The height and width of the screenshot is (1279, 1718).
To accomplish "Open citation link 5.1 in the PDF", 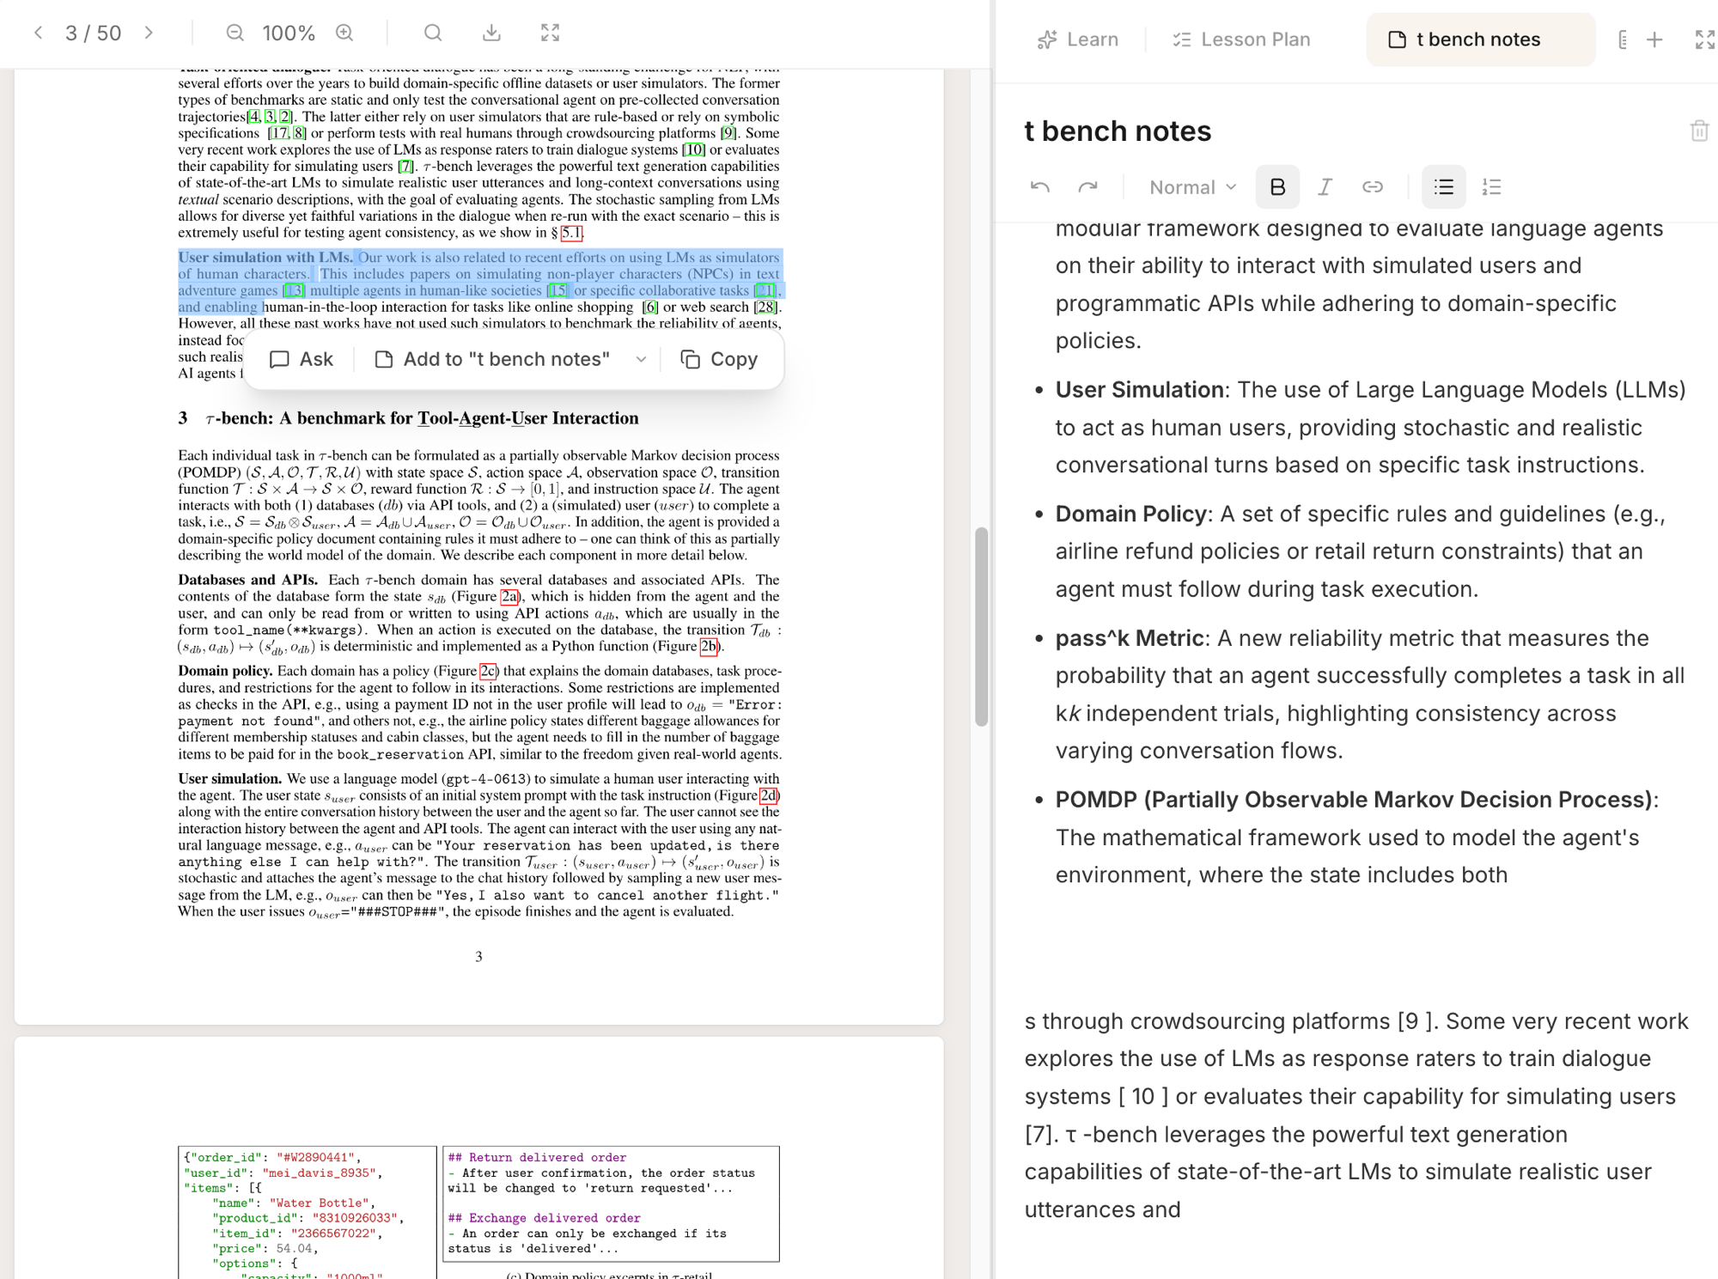I will point(571,233).
